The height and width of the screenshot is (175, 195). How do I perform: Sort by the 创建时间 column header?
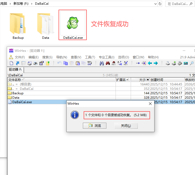[x=167, y=80]
